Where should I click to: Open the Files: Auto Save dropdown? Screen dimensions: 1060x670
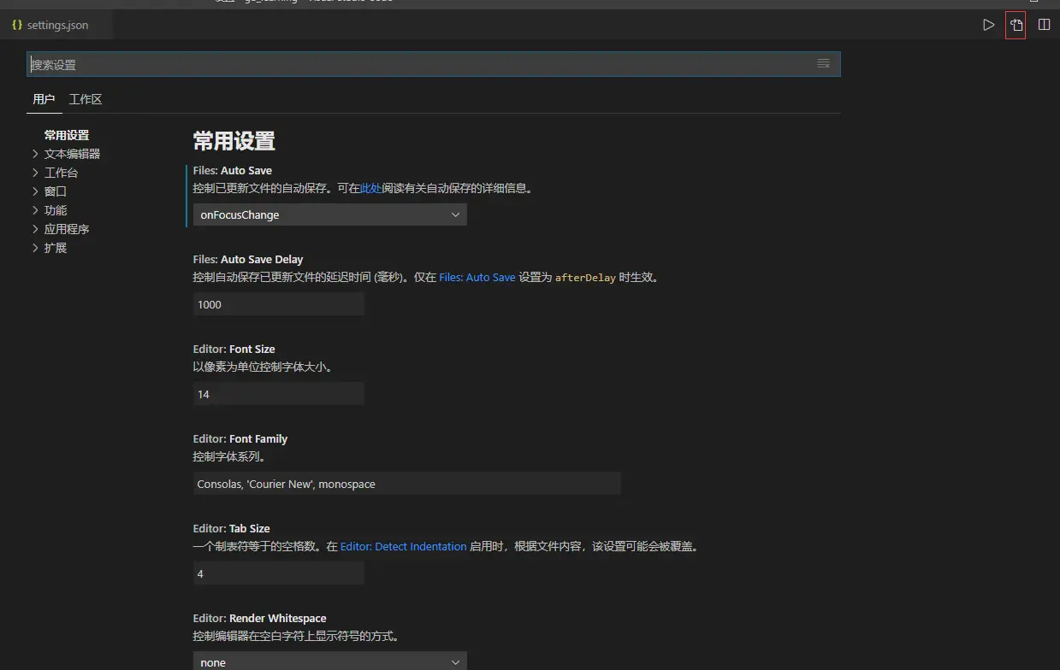click(329, 215)
